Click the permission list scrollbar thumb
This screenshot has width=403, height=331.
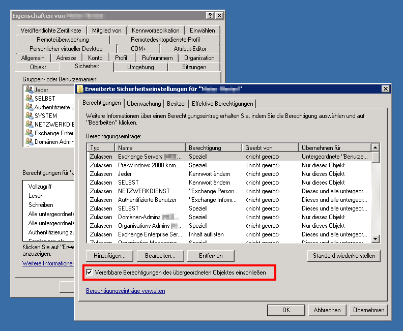(375, 158)
